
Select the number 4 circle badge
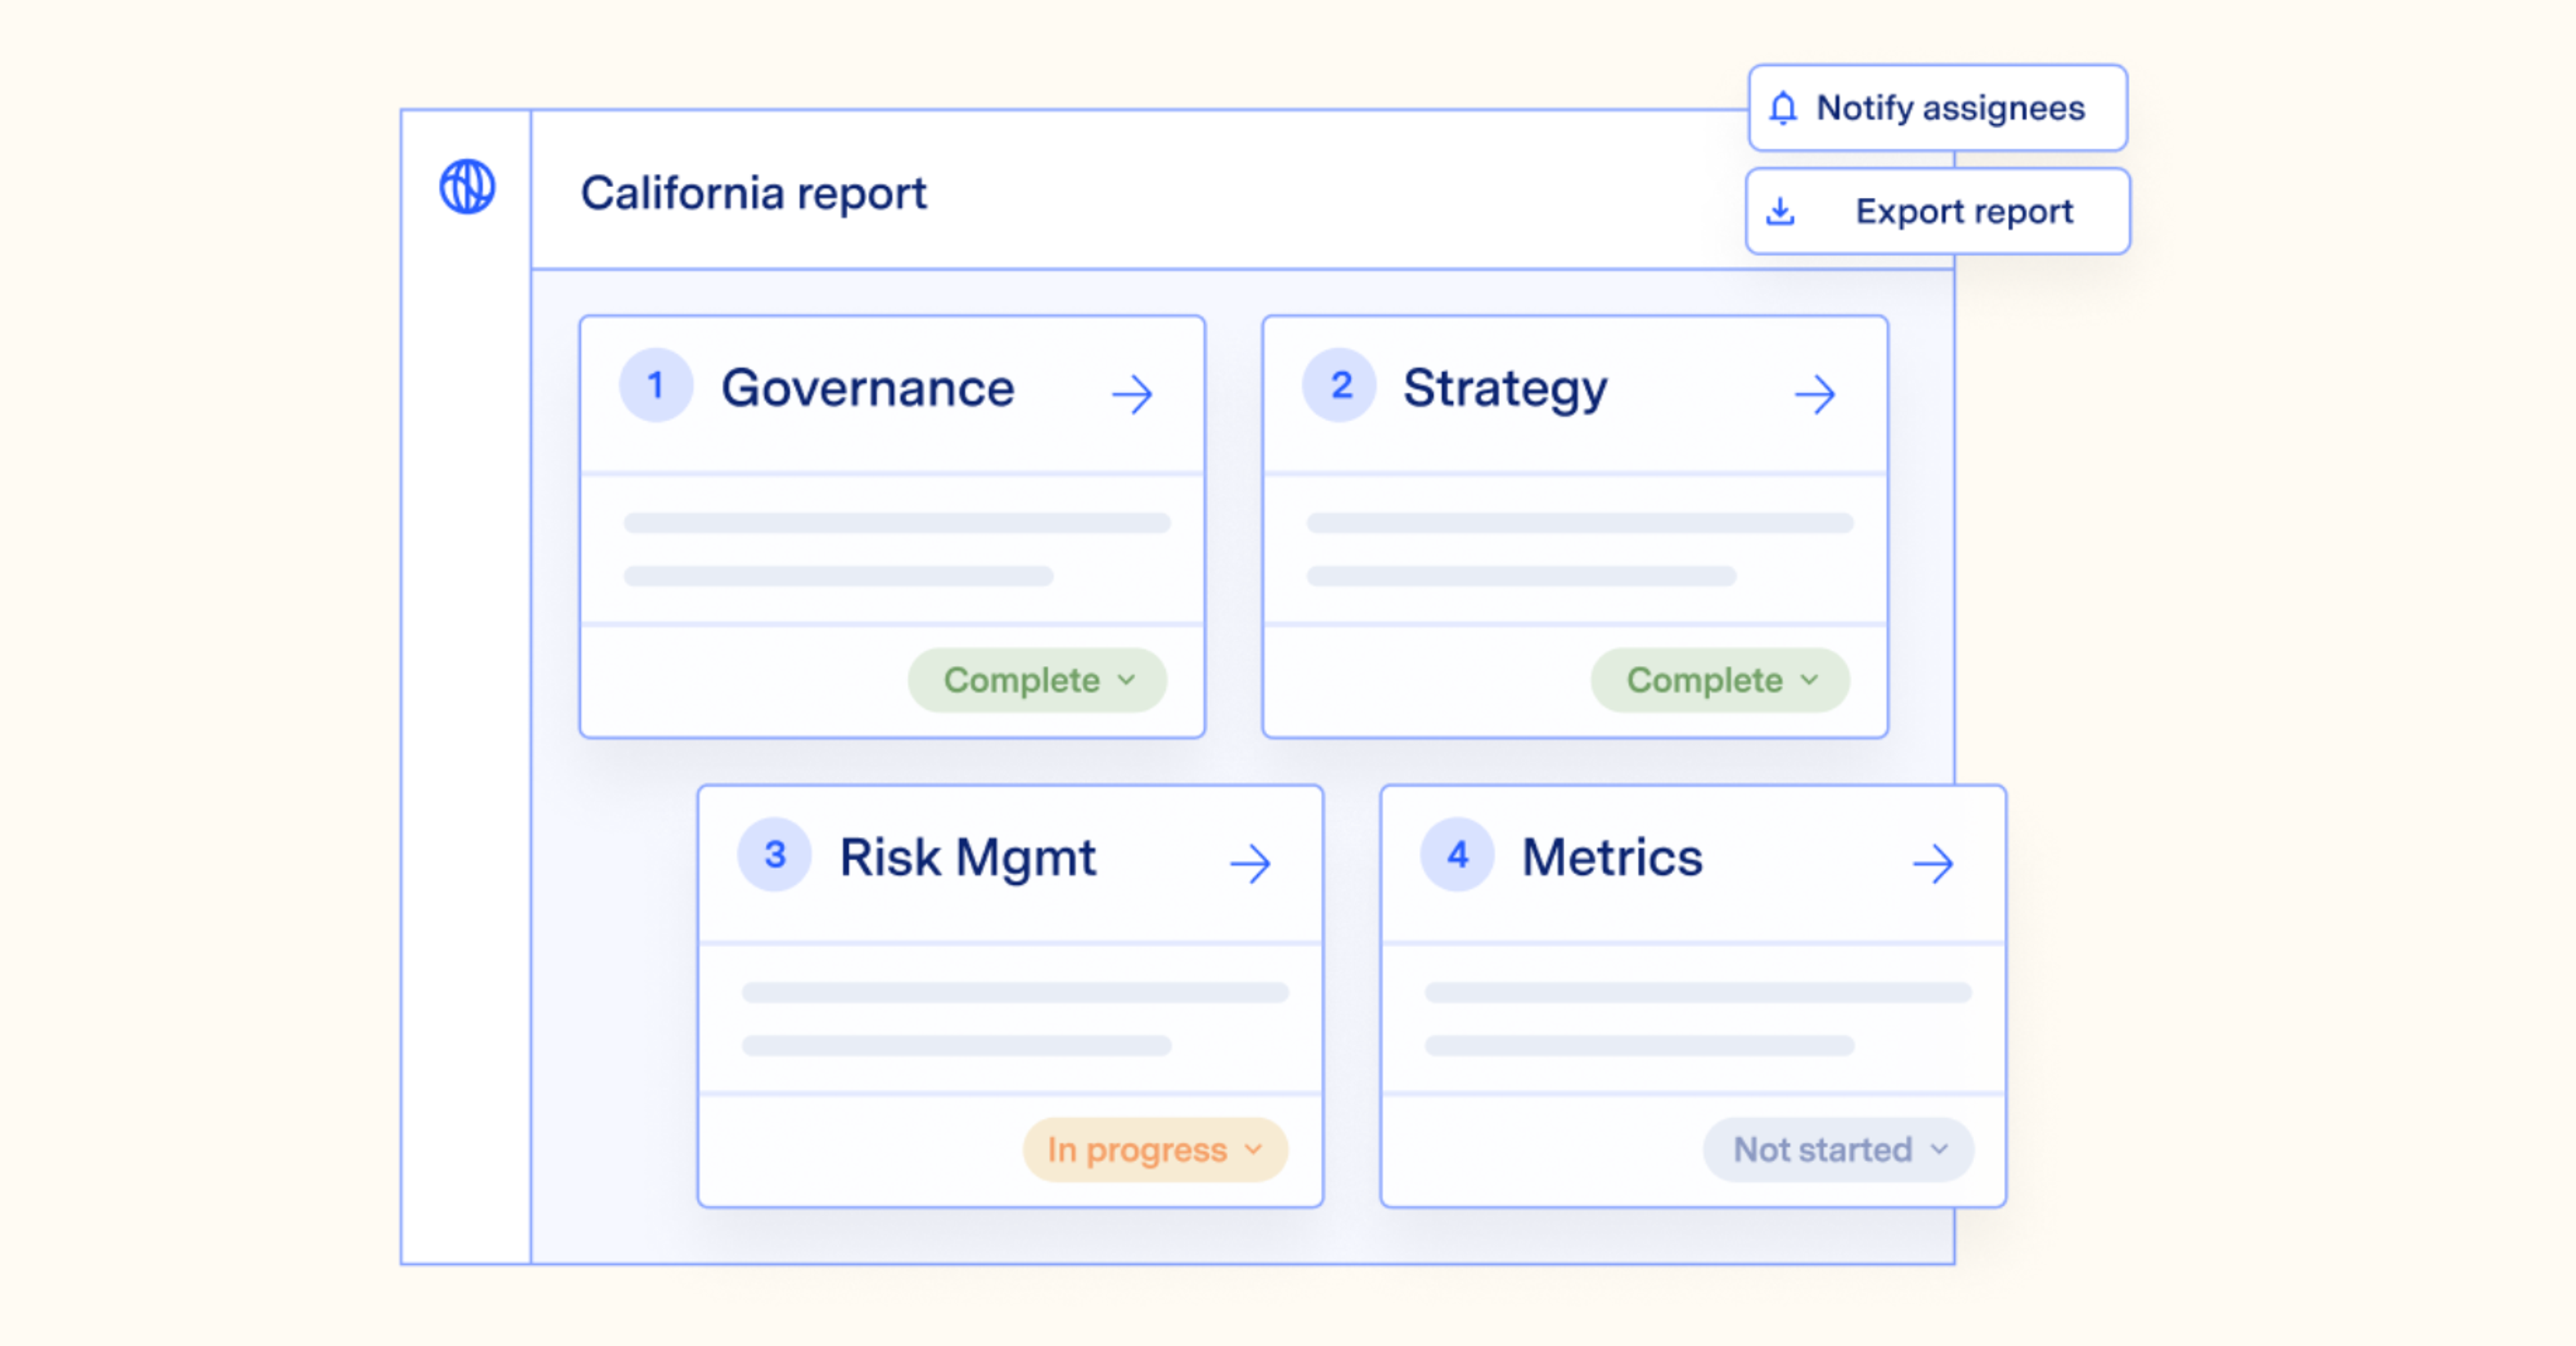[x=1457, y=855]
